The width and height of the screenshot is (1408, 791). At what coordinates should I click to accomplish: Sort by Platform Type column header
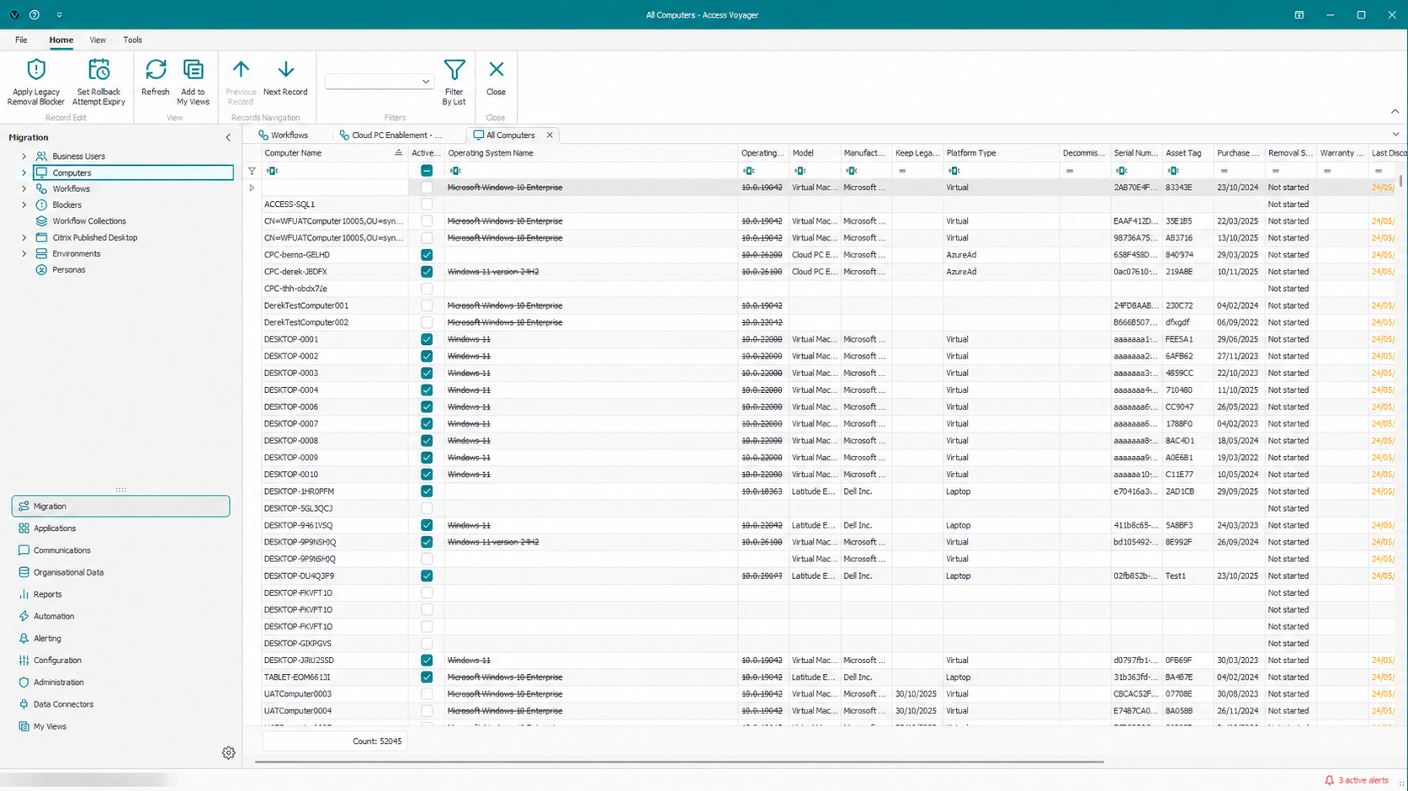[x=1001, y=153]
